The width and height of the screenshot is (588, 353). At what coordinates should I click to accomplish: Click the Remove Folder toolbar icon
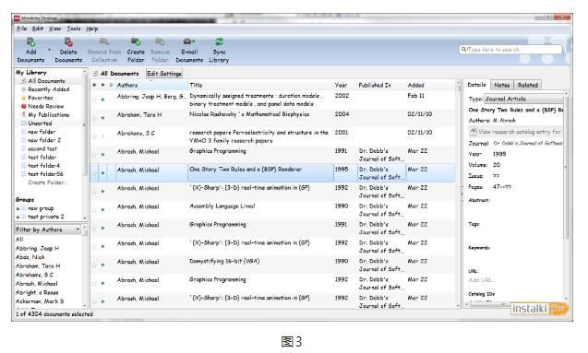point(160,41)
